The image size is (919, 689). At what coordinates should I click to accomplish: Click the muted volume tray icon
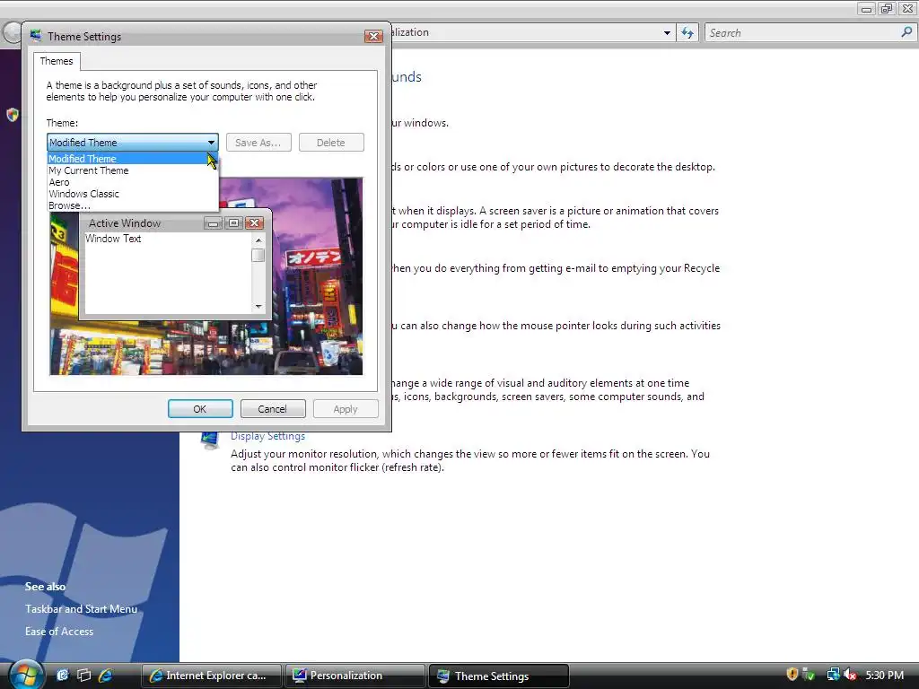coord(850,675)
